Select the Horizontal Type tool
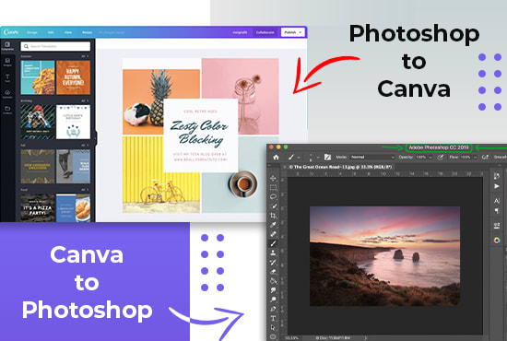Screen dimensions: 507x341 point(273,318)
